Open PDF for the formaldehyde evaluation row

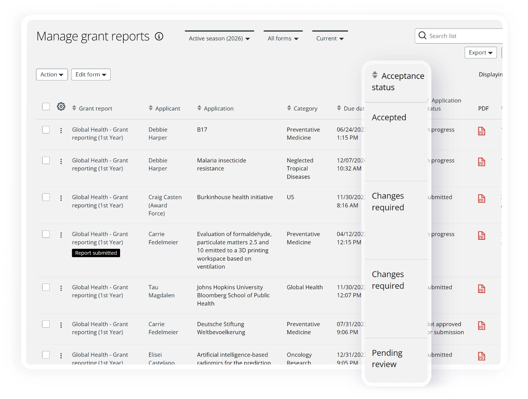[x=482, y=236]
